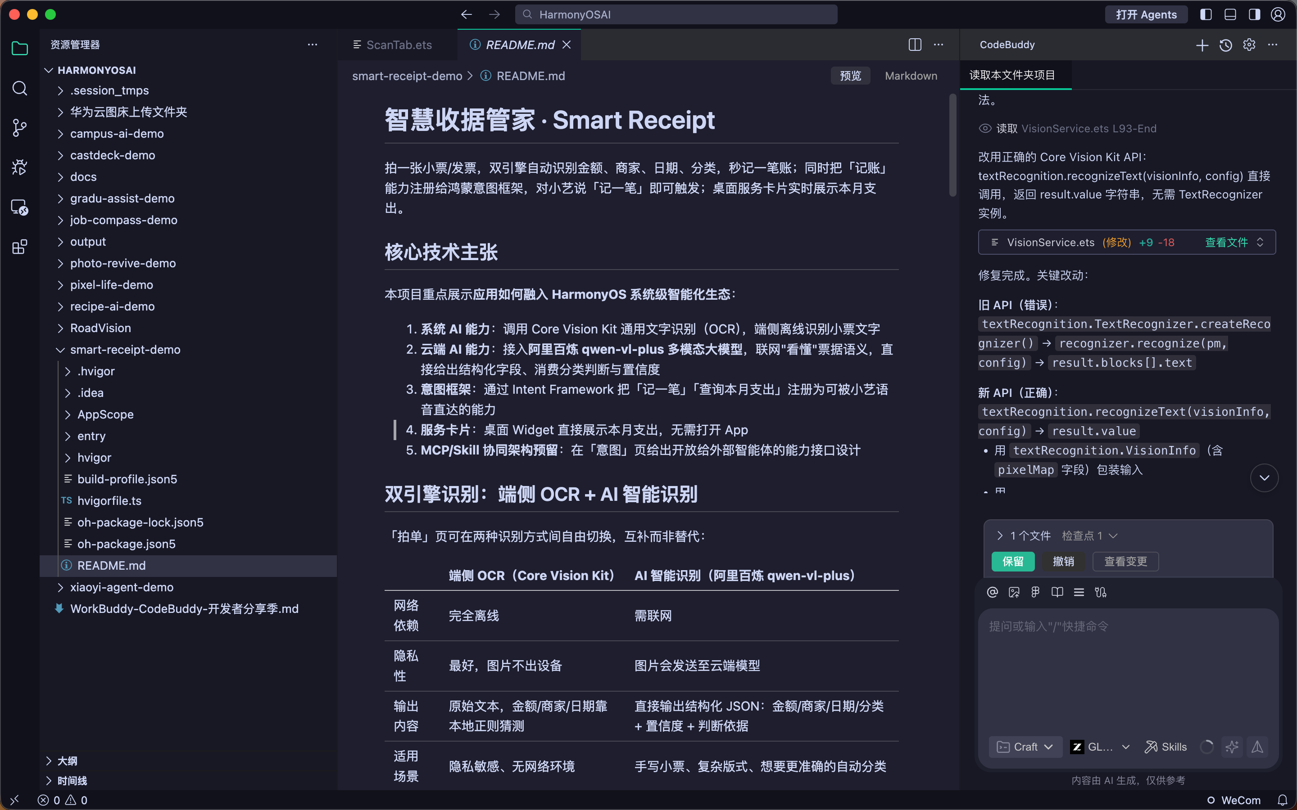Collapse the smart-receipt-demo folder
The width and height of the screenshot is (1297, 810).
pos(60,350)
